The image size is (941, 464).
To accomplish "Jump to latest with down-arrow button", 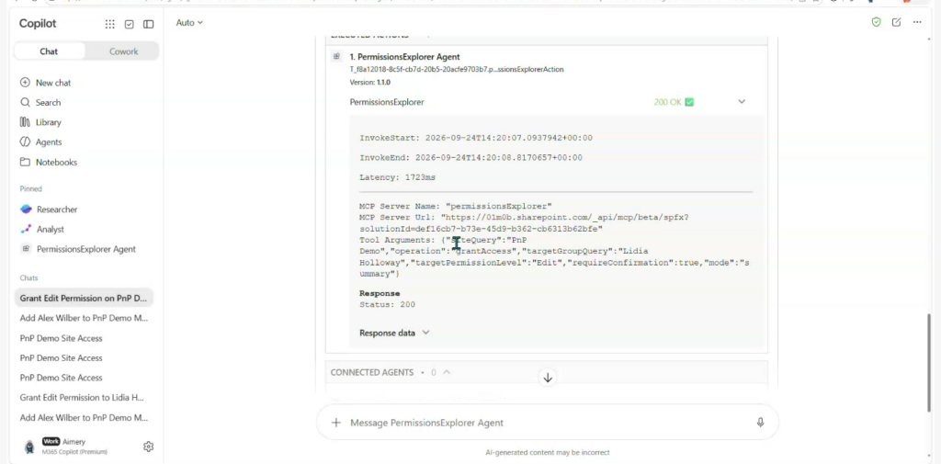I will point(548,378).
